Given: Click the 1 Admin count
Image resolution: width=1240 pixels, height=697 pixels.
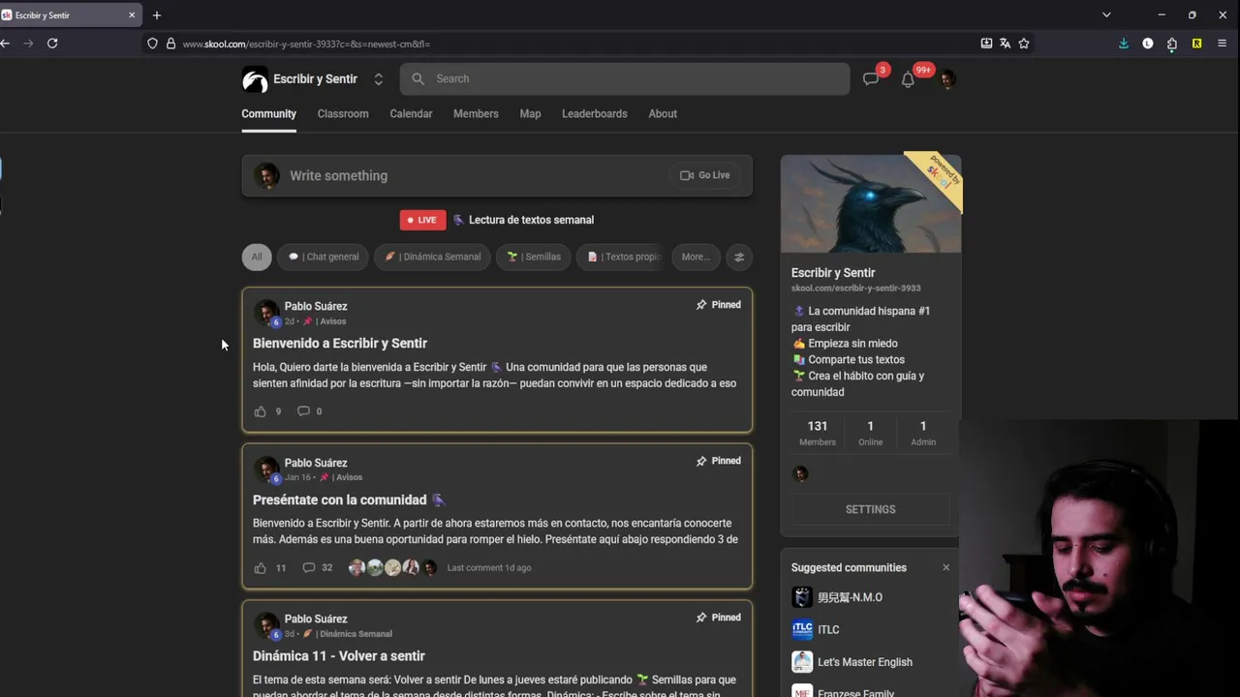Looking at the screenshot, I should [923, 433].
